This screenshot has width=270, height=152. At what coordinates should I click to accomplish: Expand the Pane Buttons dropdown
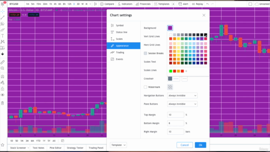tap(182, 104)
